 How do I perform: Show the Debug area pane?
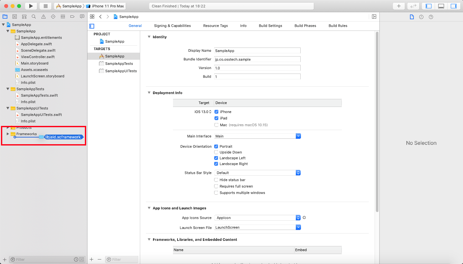[441, 6]
